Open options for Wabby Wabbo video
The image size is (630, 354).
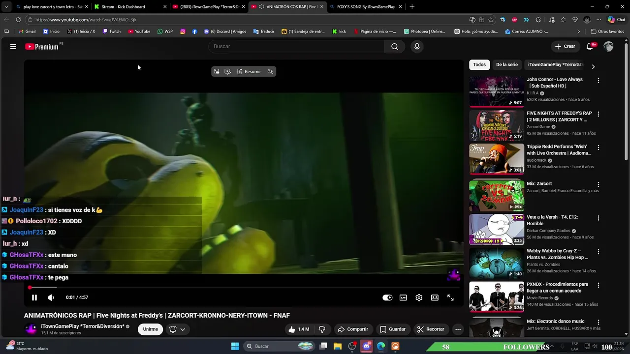[598, 252]
